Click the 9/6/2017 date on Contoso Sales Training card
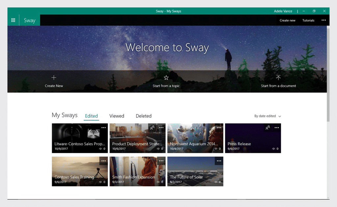Image resolution: width=337 pixels, height=207 pixels. 61,182
